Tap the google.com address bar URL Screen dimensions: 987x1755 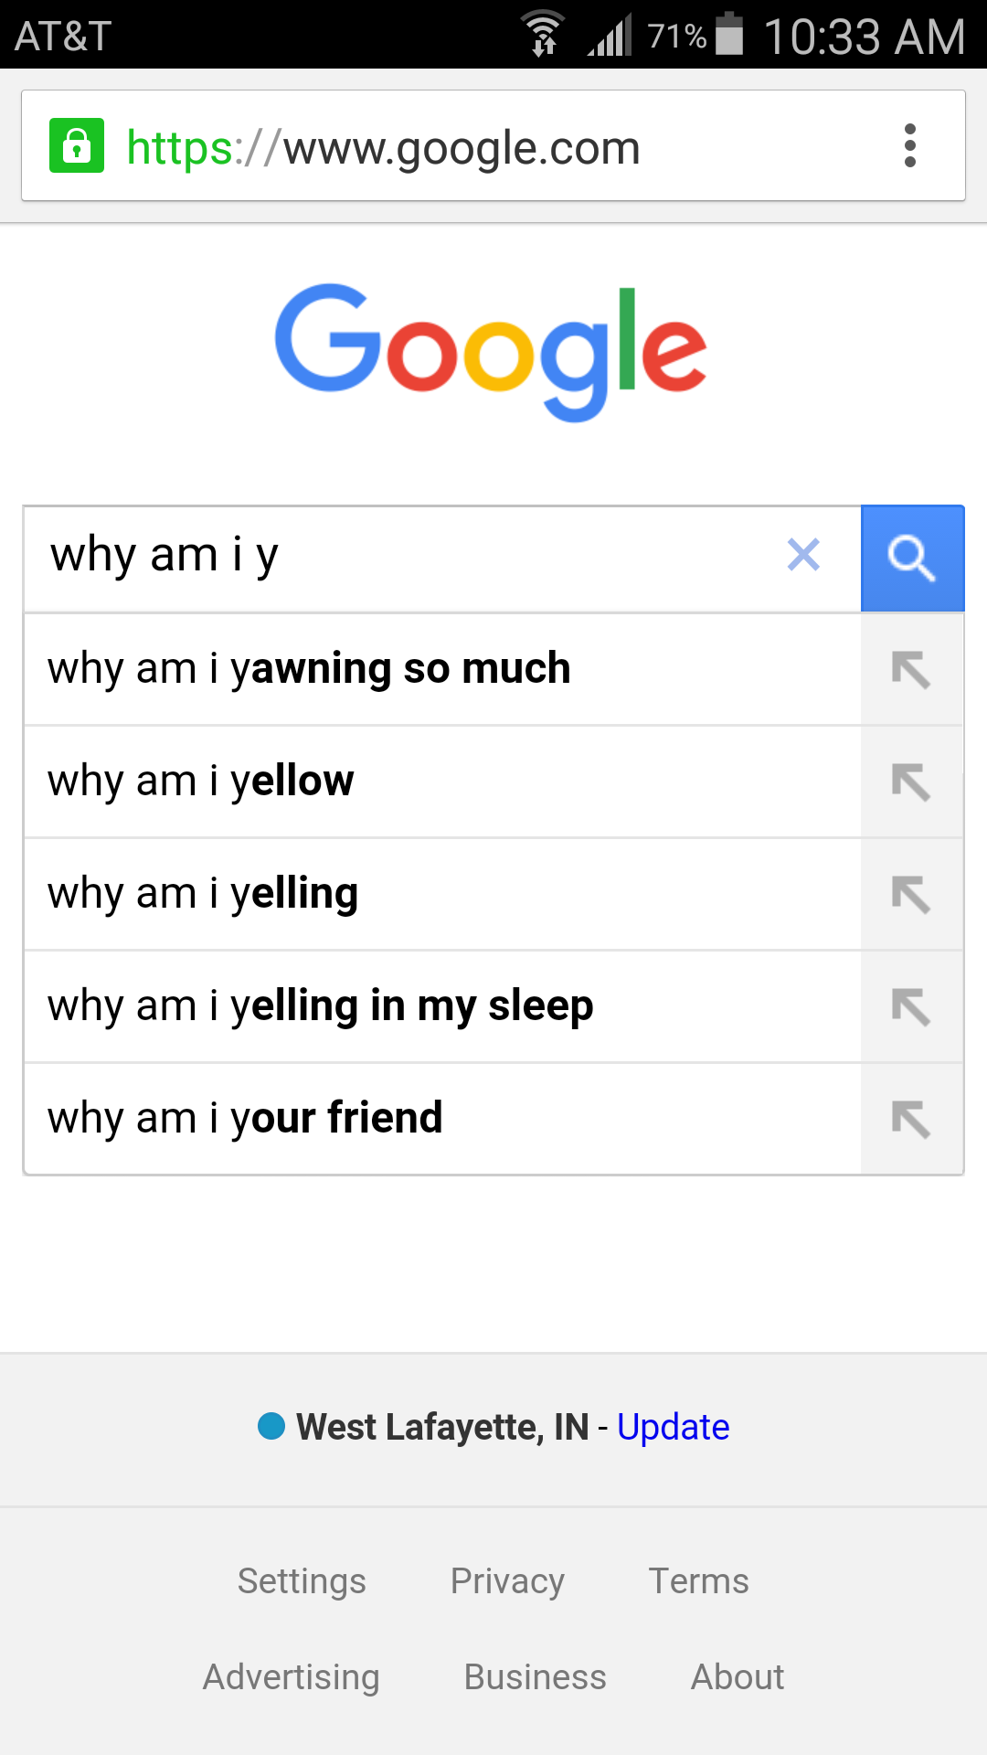(x=384, y=148)
